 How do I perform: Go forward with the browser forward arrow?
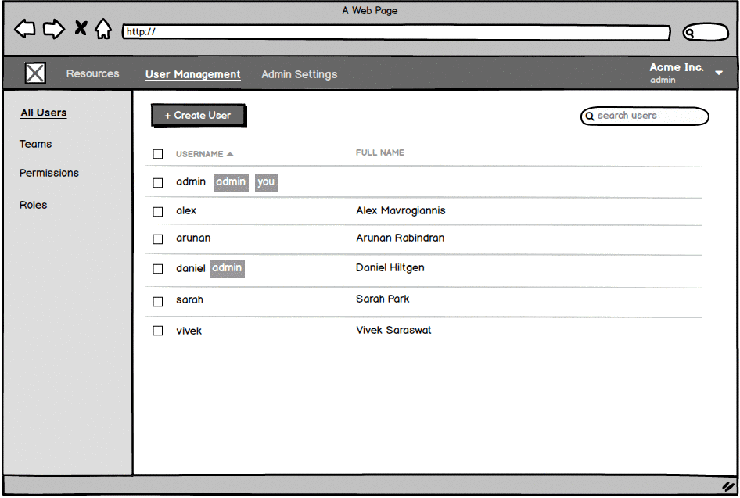pos(54,29)
